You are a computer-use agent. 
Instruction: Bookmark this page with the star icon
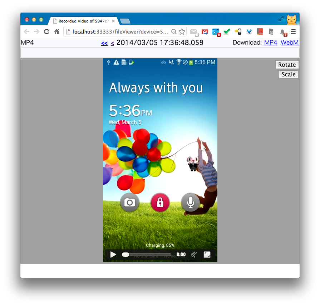point(182,31)
